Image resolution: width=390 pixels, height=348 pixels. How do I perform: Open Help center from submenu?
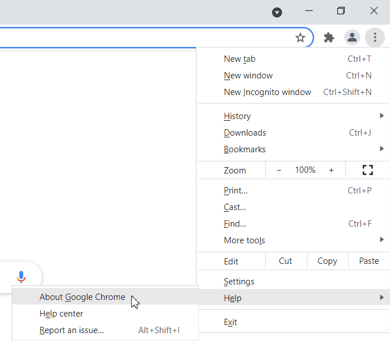click(61, 314)
